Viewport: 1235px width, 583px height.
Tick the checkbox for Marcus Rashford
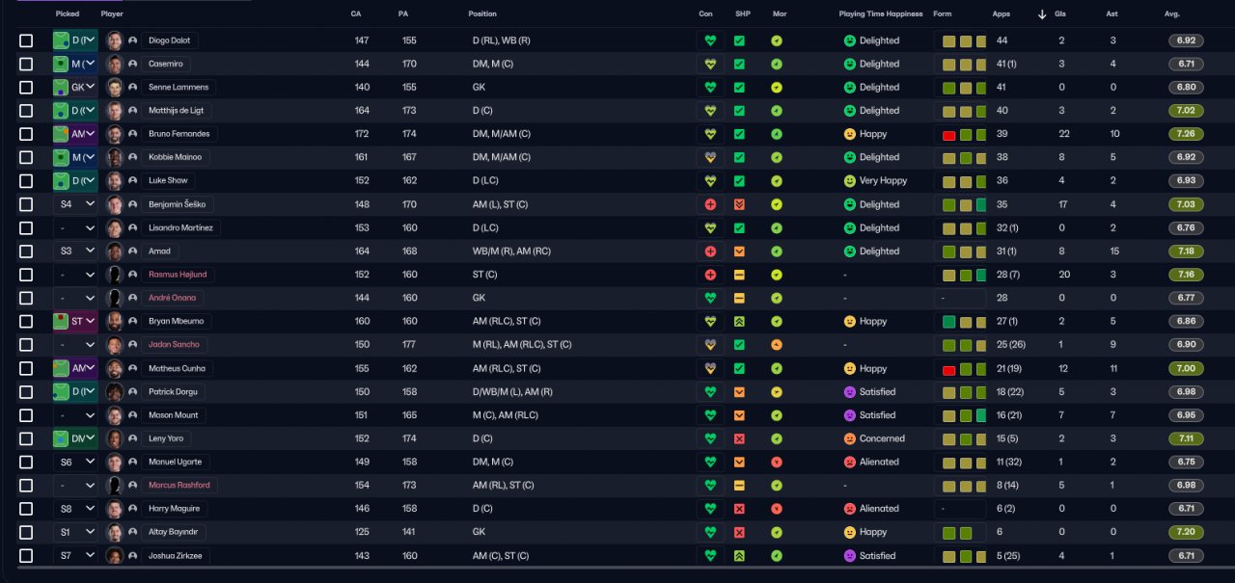pyautogui.click(x=26, y=486)
